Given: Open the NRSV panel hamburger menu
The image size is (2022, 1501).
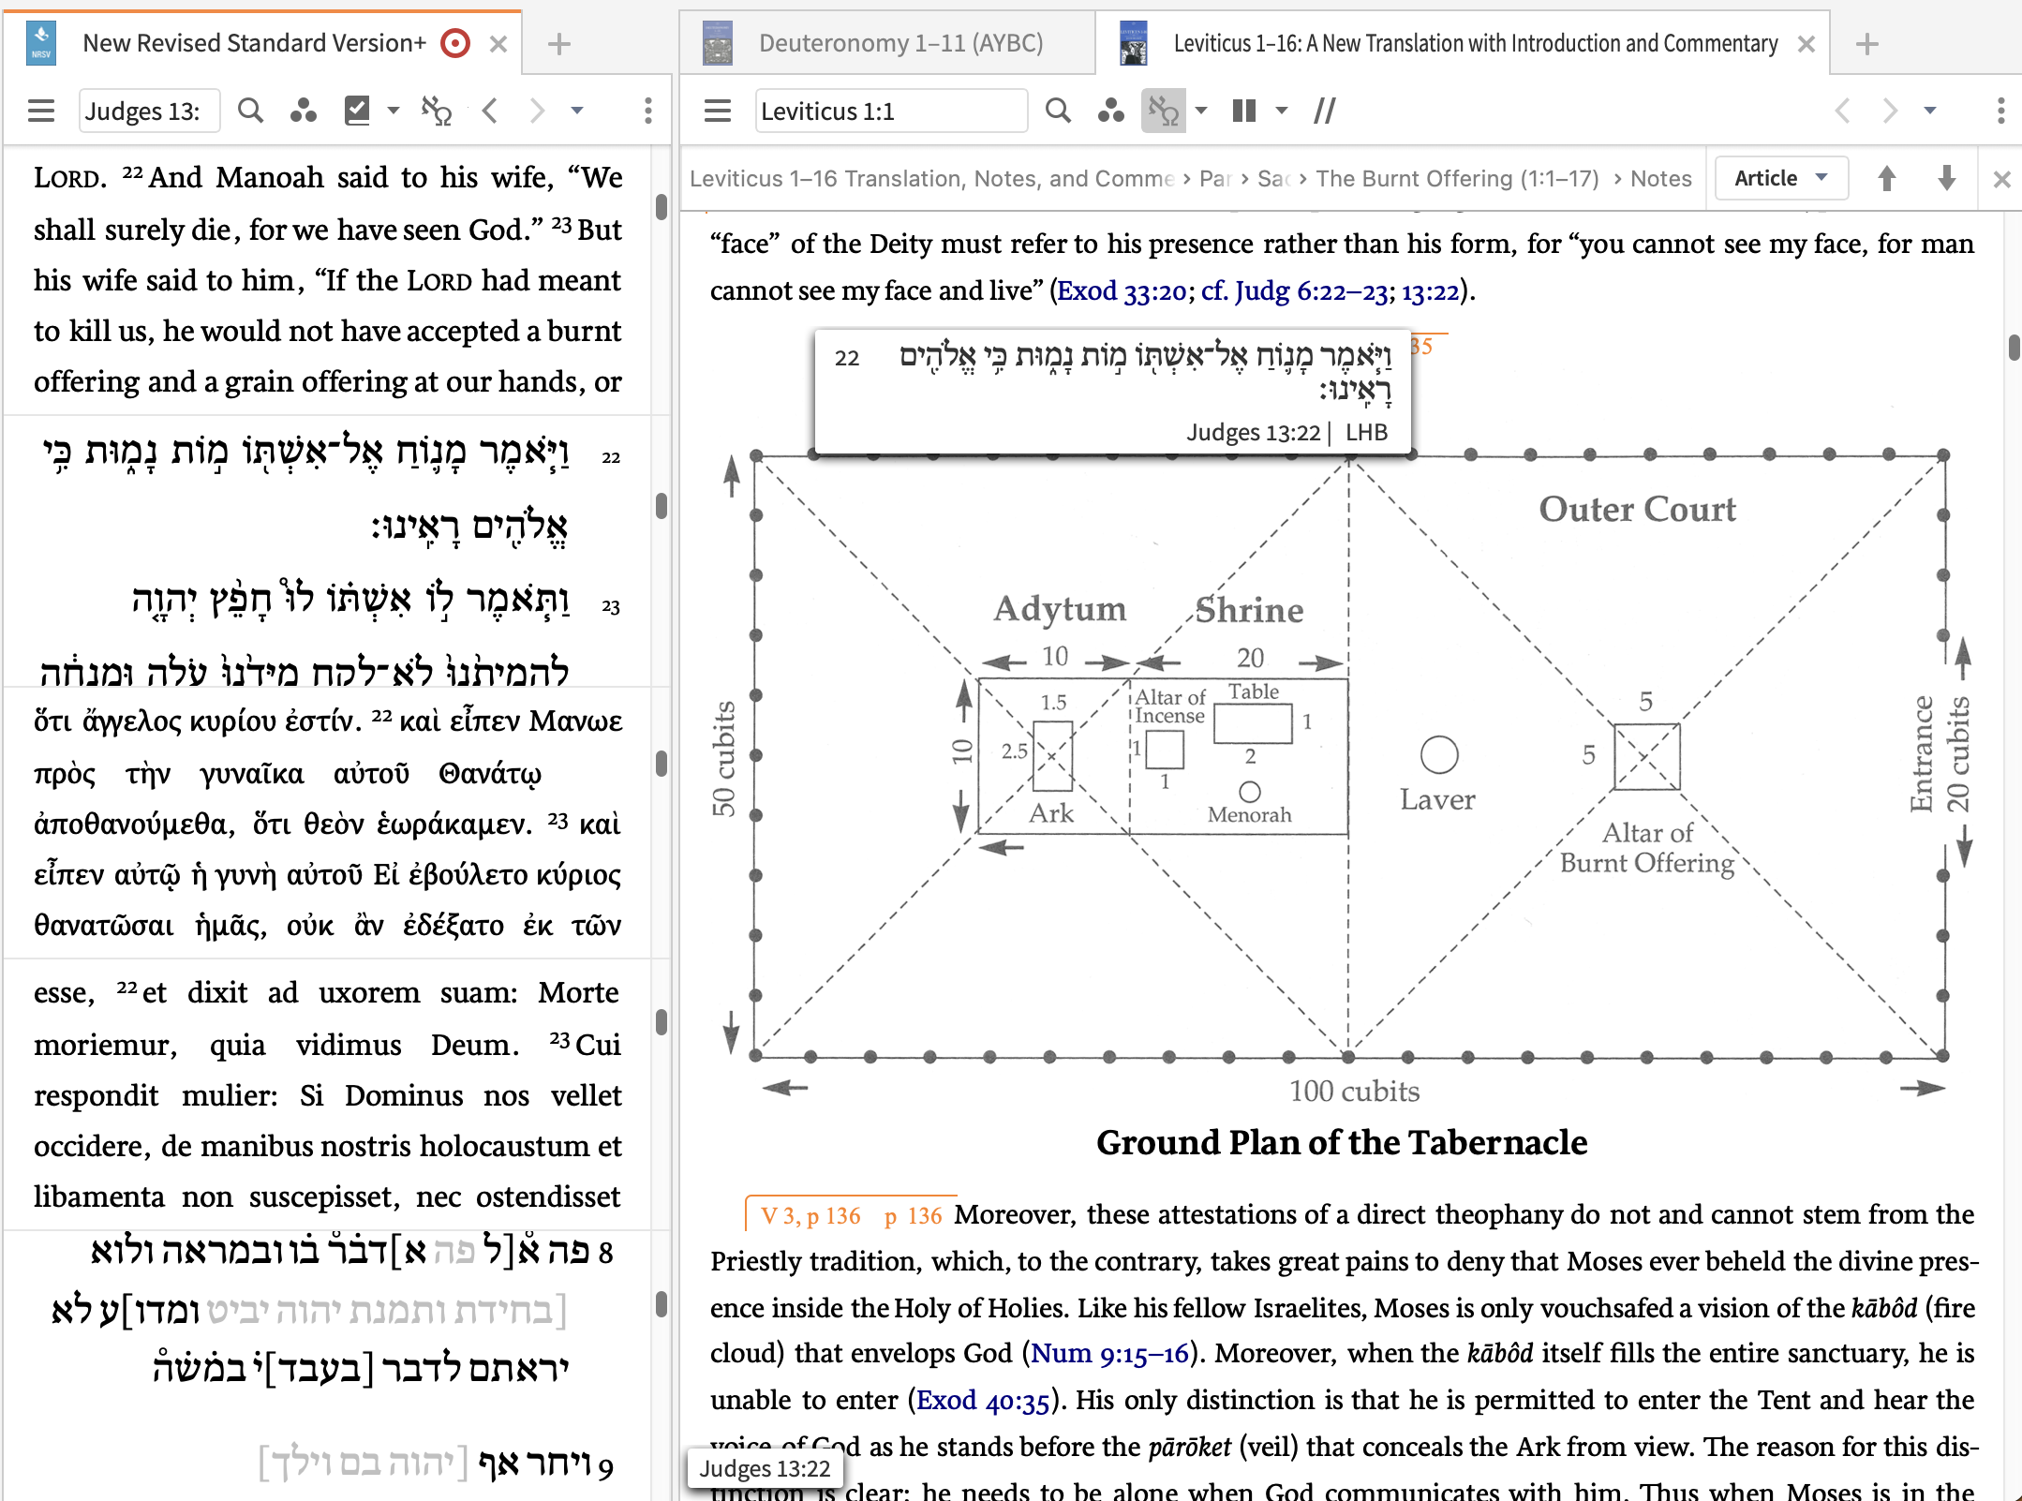Looking at the screenshot, I should pos(41,111).
